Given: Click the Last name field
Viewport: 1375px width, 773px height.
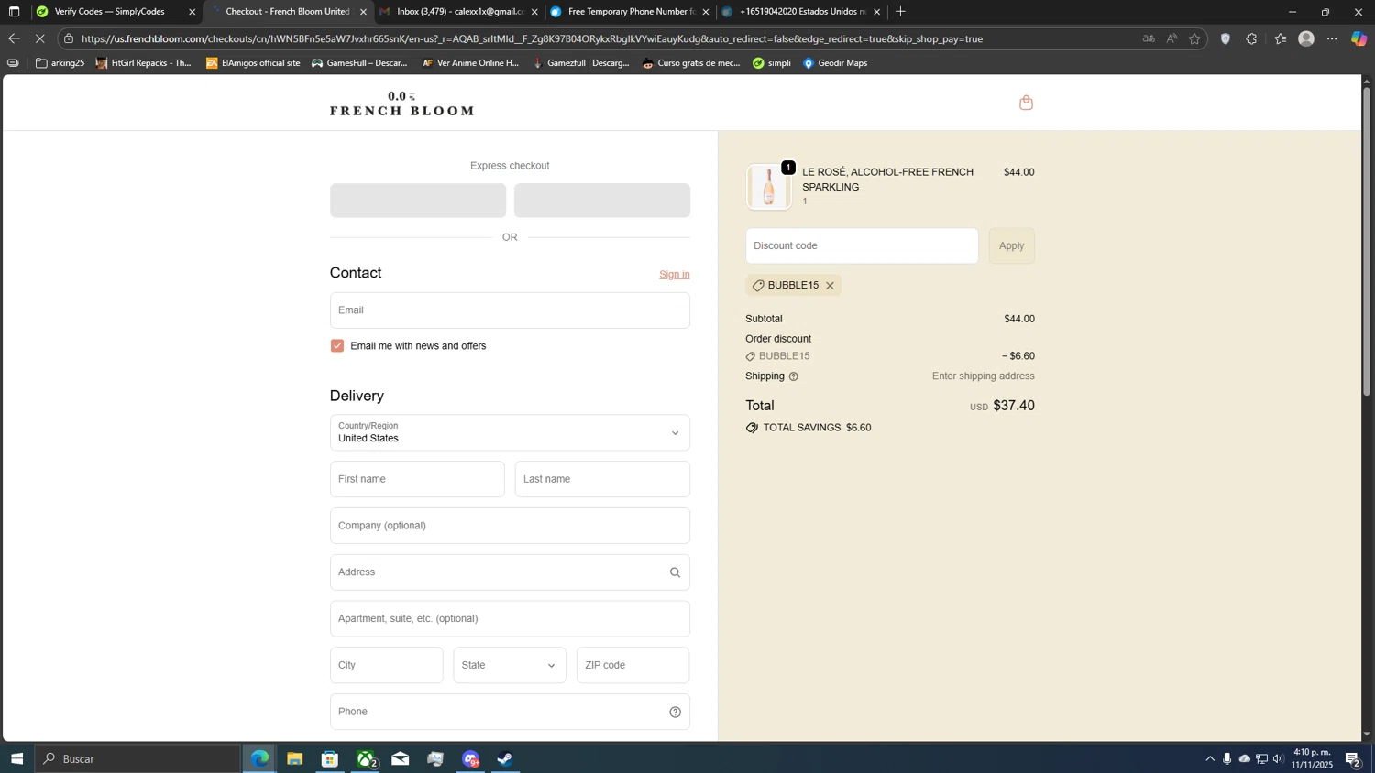Looking at the screenshot, I should [602, 479].
